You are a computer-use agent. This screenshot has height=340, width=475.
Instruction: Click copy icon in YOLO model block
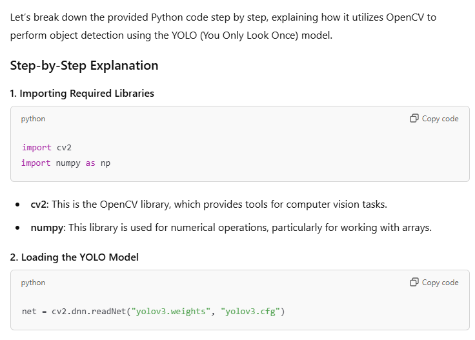point(414,282)
